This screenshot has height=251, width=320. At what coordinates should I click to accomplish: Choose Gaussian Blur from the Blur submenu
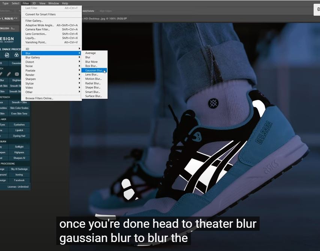[94, 70]
